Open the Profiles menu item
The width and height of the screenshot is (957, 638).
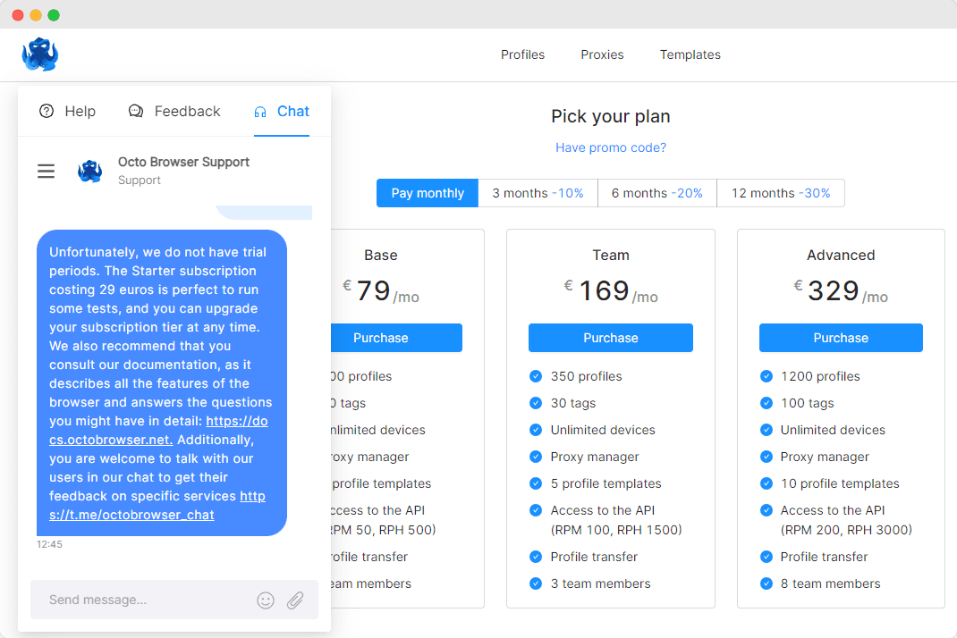tap(522, 55)
